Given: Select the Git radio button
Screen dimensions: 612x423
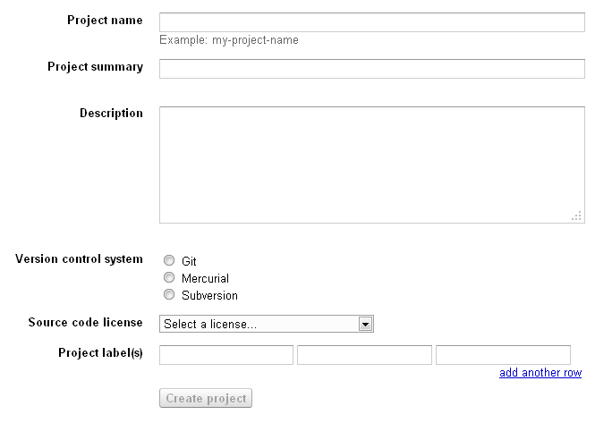Looking at the screenshot, I should coord(169,261).
